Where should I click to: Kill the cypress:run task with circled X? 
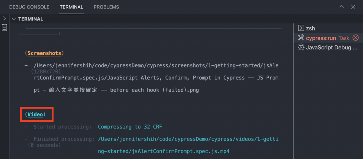356,38
